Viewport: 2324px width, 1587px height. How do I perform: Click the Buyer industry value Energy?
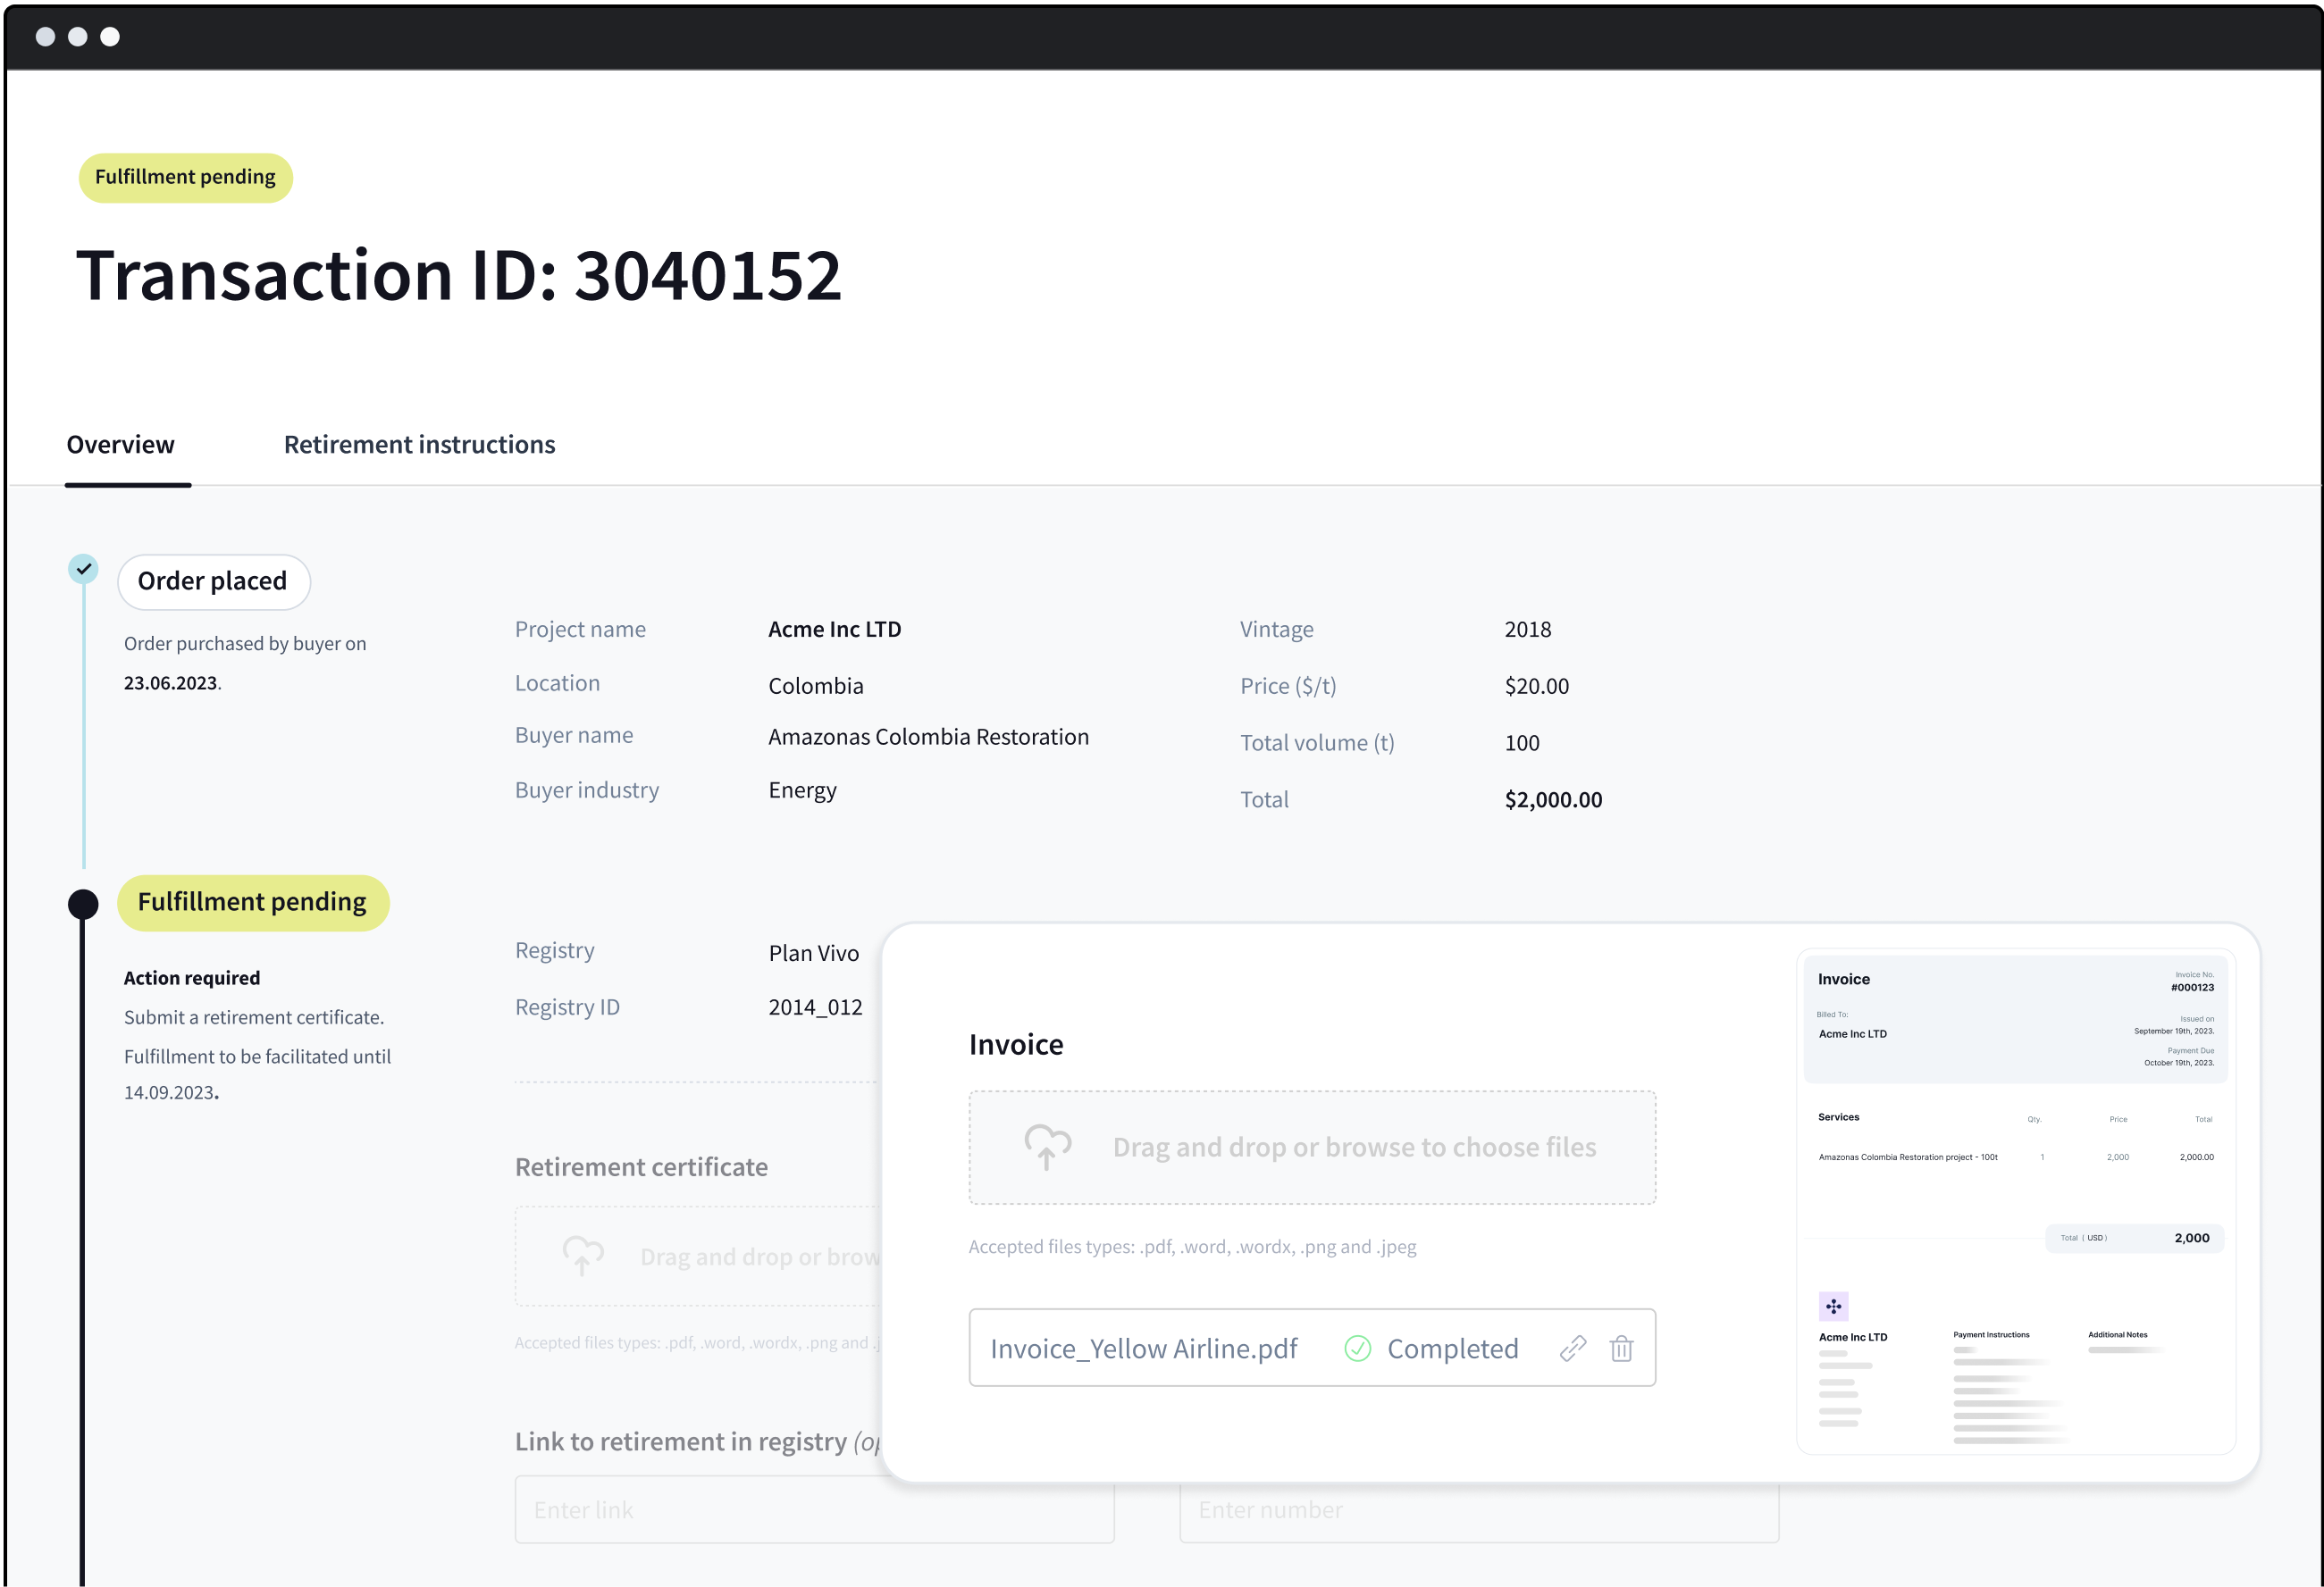(802, 790)
